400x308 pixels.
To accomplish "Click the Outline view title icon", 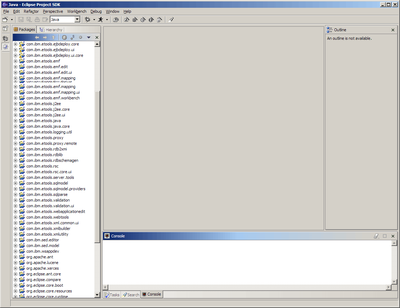I will tap(330, 30).
